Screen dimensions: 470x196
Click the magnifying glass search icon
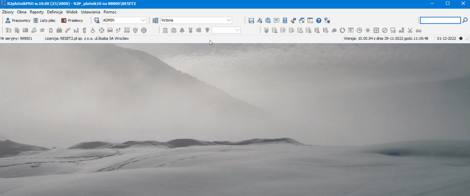pyautogui.click(x=465, y=20)
